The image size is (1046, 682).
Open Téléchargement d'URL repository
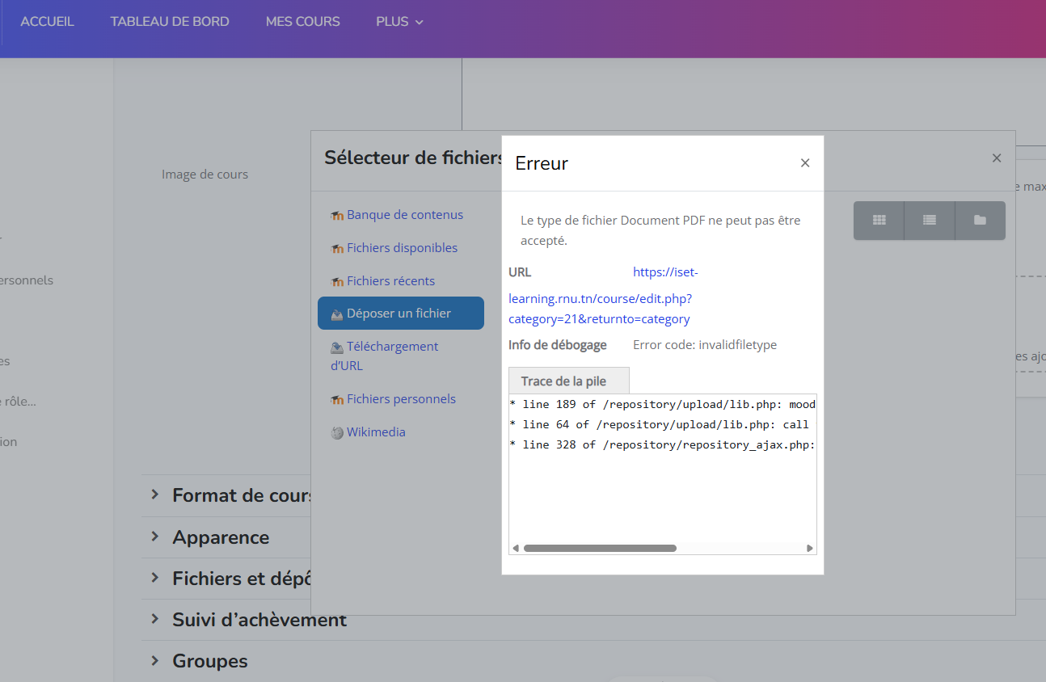(392, 347)
